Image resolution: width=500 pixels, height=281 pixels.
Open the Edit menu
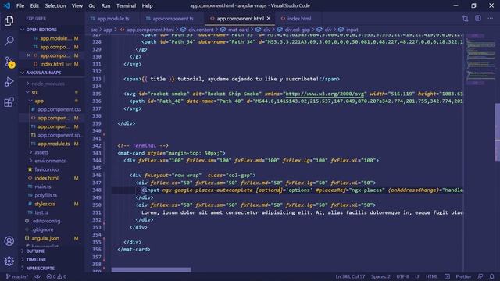pos(34,5)
